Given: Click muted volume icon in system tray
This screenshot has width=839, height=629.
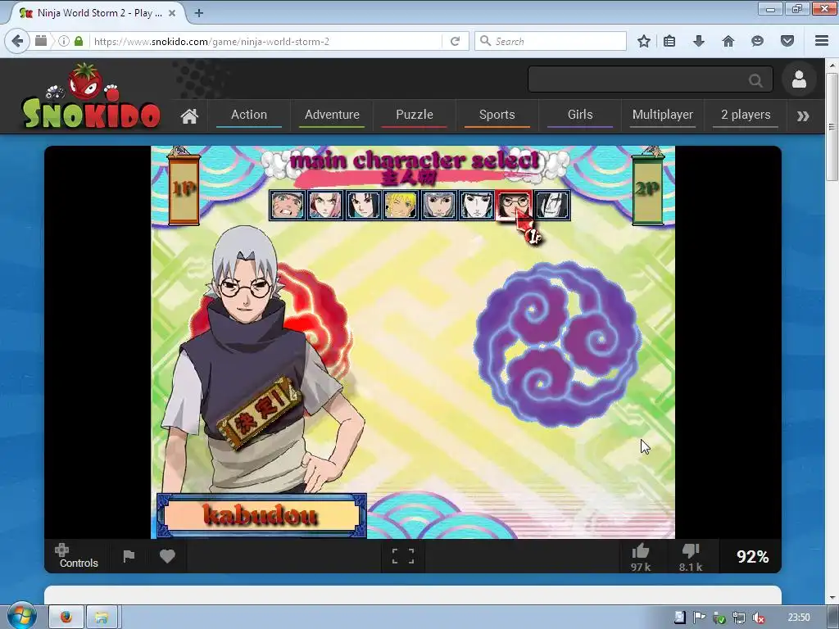Looking at the screenshot, I should click(758, 618).
